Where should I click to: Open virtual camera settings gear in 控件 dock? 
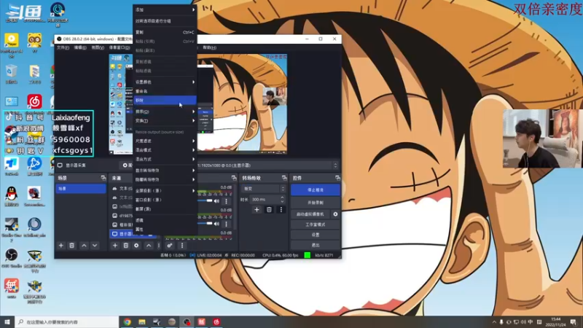[x=335, y=214]
